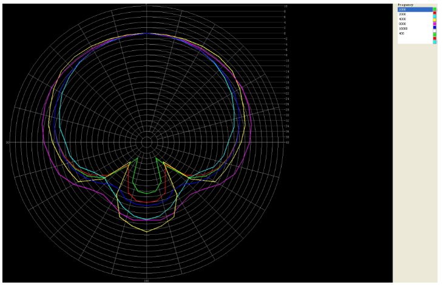This screenshot has width=443, height=285.
Task: Click the center of the polar plot
Action: point(146,142)
